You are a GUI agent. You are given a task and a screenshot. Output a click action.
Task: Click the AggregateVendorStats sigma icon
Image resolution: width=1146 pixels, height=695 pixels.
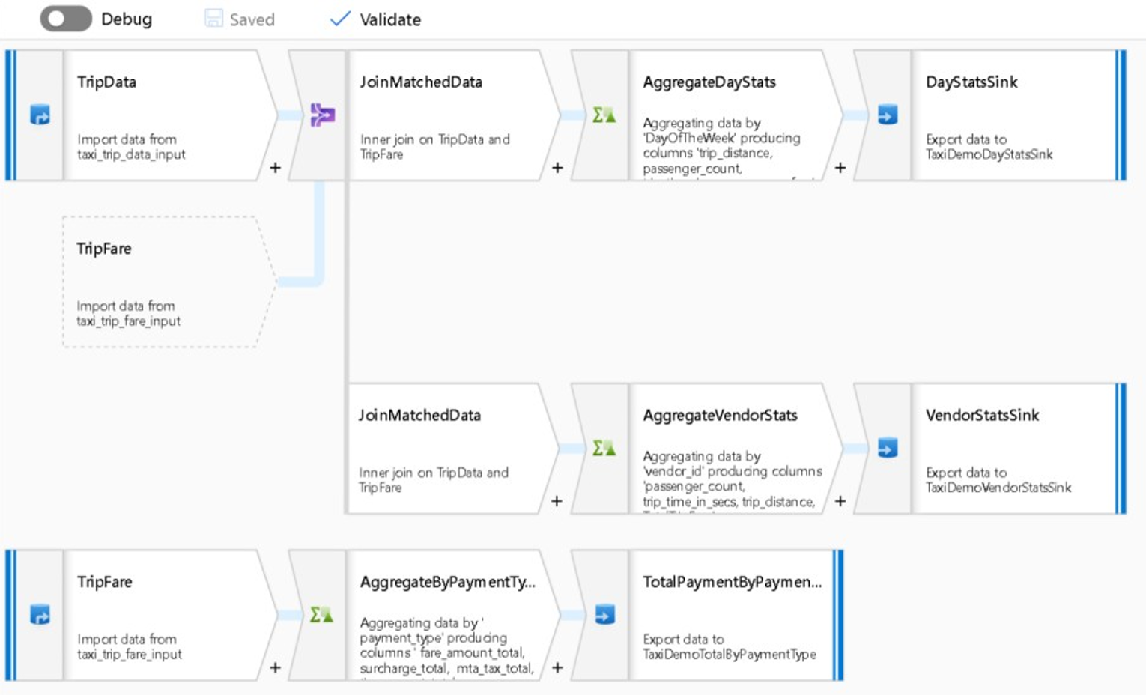(x=604, y=447)
